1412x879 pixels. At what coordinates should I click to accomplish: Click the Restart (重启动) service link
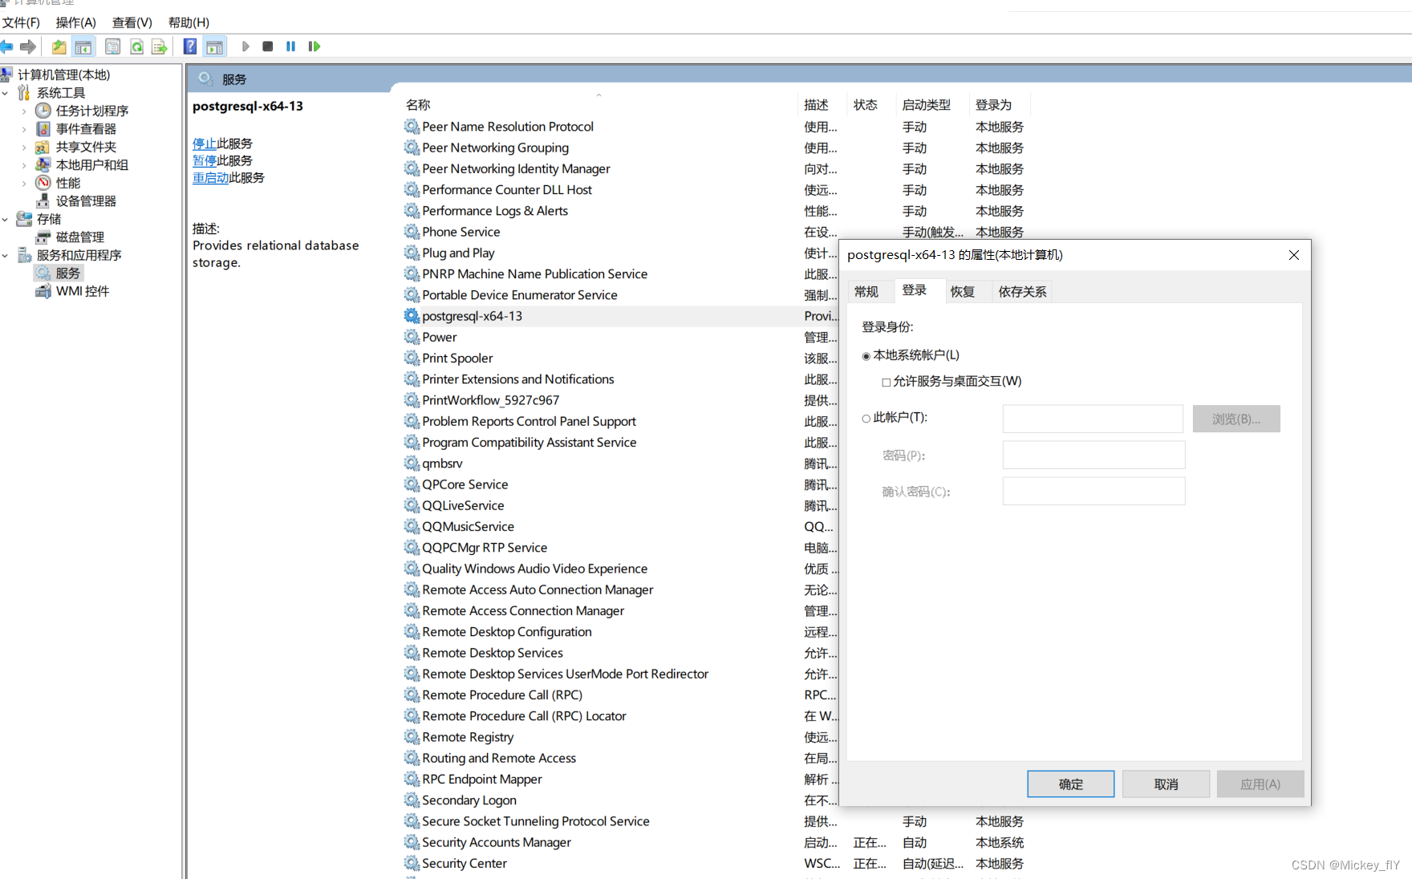[x=210, y=177]
